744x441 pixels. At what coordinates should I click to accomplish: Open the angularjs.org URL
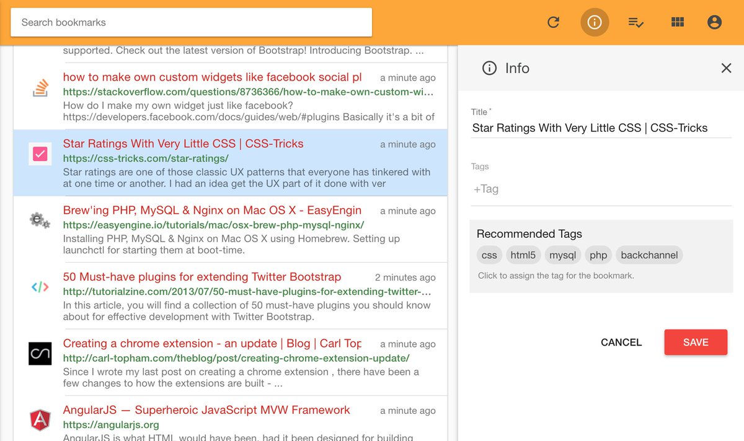tap(111, 424)
